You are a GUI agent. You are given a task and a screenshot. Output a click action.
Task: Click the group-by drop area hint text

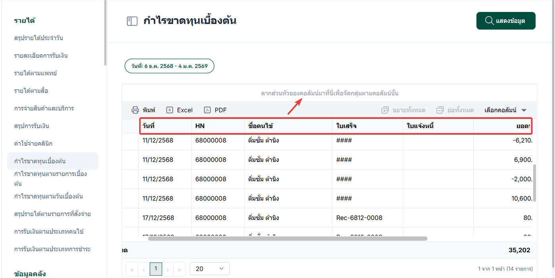pyautogui.click(x=329, y=93)
